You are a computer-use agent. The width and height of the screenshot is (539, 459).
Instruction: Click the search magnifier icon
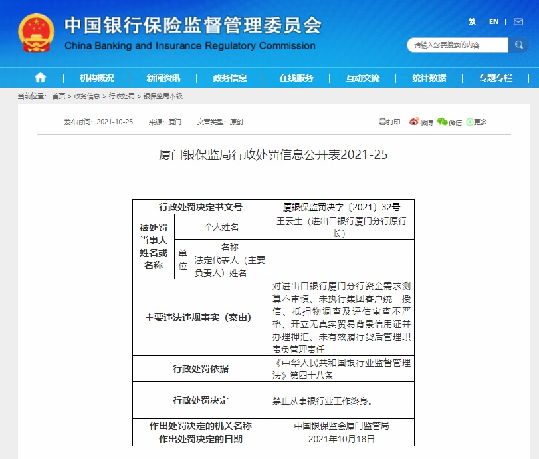[x=519, y=45]
